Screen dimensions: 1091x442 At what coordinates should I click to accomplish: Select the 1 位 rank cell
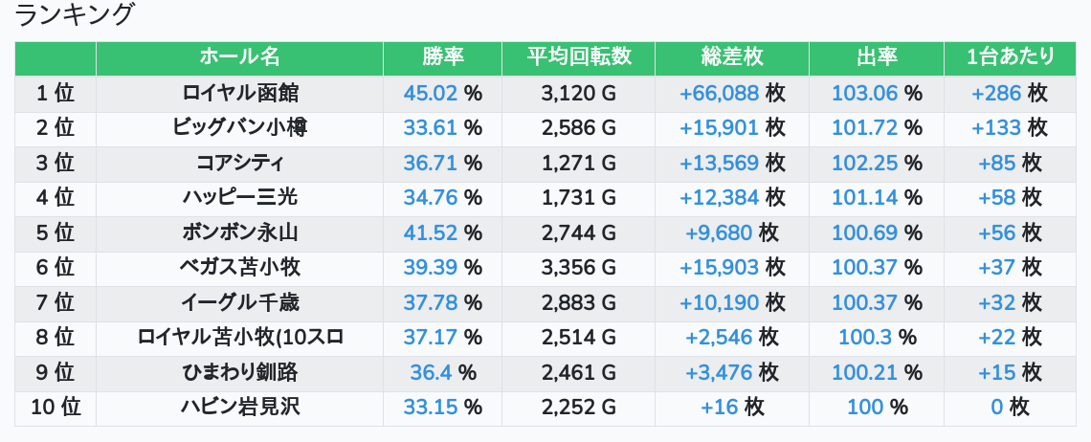(x=56, y=93)
